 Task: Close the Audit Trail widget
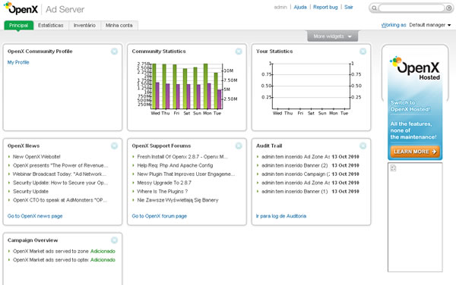click(x=363, y=146)
